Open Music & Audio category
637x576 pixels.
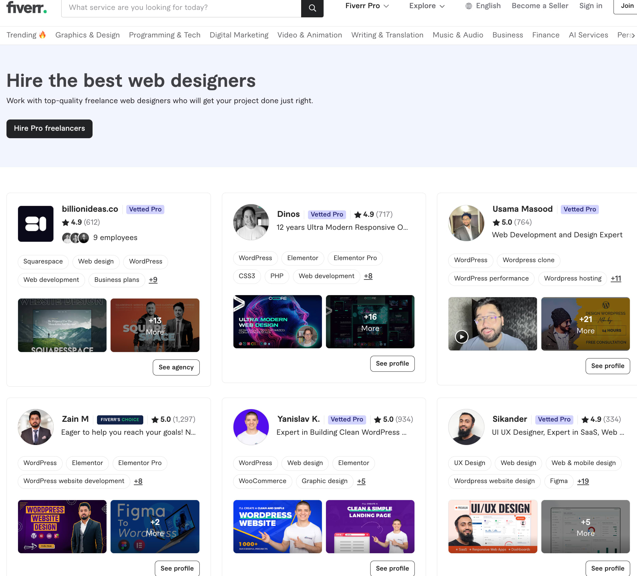(458, 35)
